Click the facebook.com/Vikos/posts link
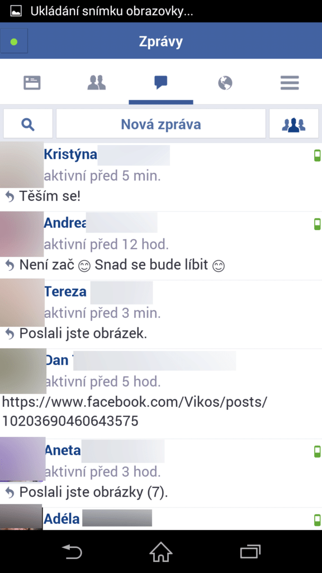Image resolution: width=322 pixels, height=573 pixels. click(x=134, y=411)
